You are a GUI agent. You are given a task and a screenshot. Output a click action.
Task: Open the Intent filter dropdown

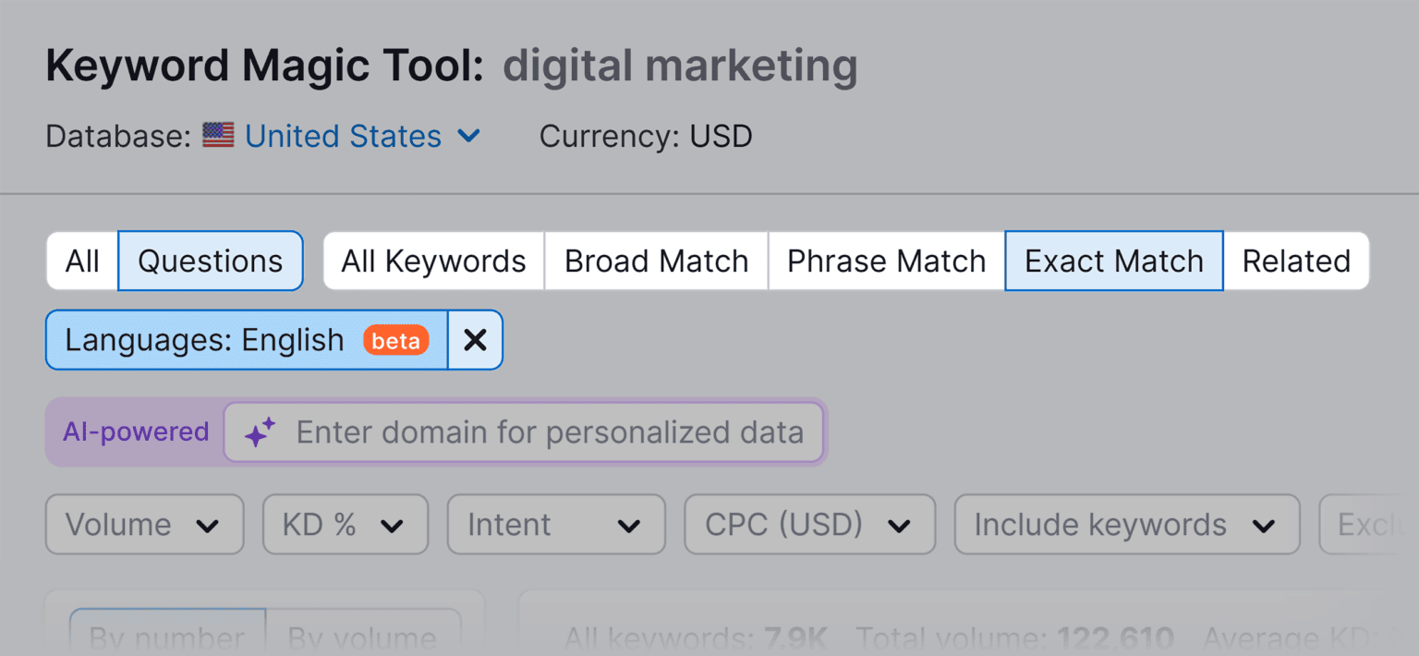click(x=554, y=524)
